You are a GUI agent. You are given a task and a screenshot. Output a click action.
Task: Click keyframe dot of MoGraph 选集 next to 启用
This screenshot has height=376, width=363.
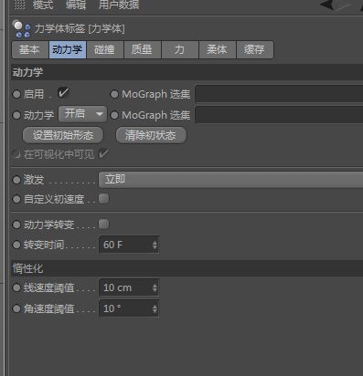114,94
